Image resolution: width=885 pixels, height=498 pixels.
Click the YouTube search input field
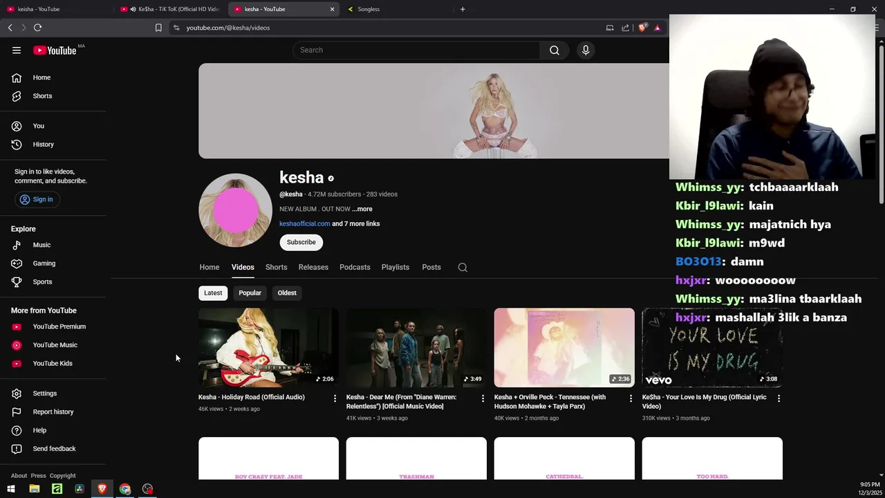(416, 50)
